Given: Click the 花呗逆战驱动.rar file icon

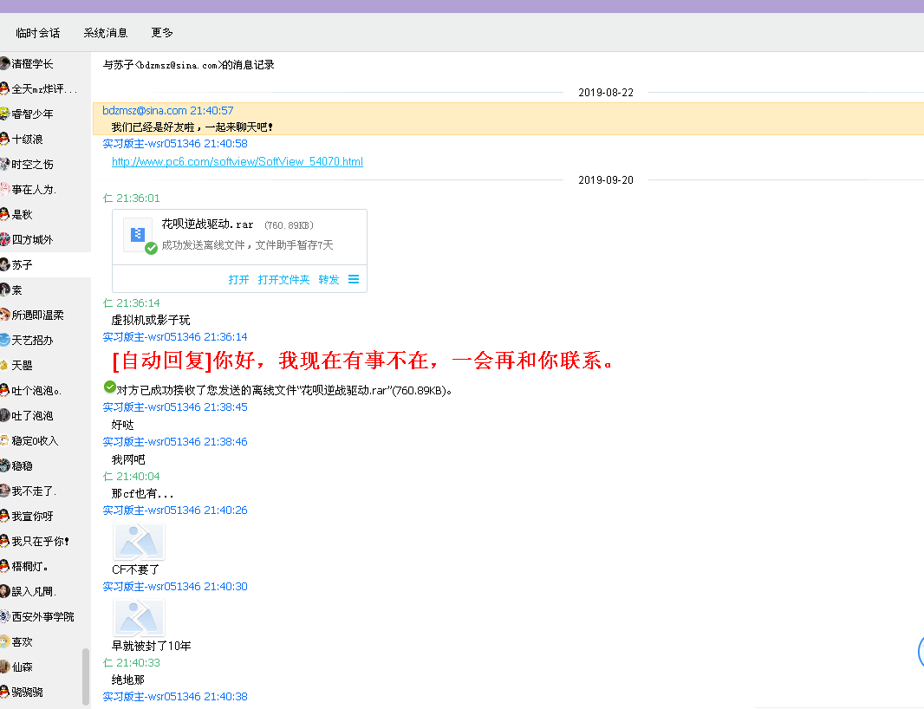Looking at the screenshot, I should coord(139,235).
